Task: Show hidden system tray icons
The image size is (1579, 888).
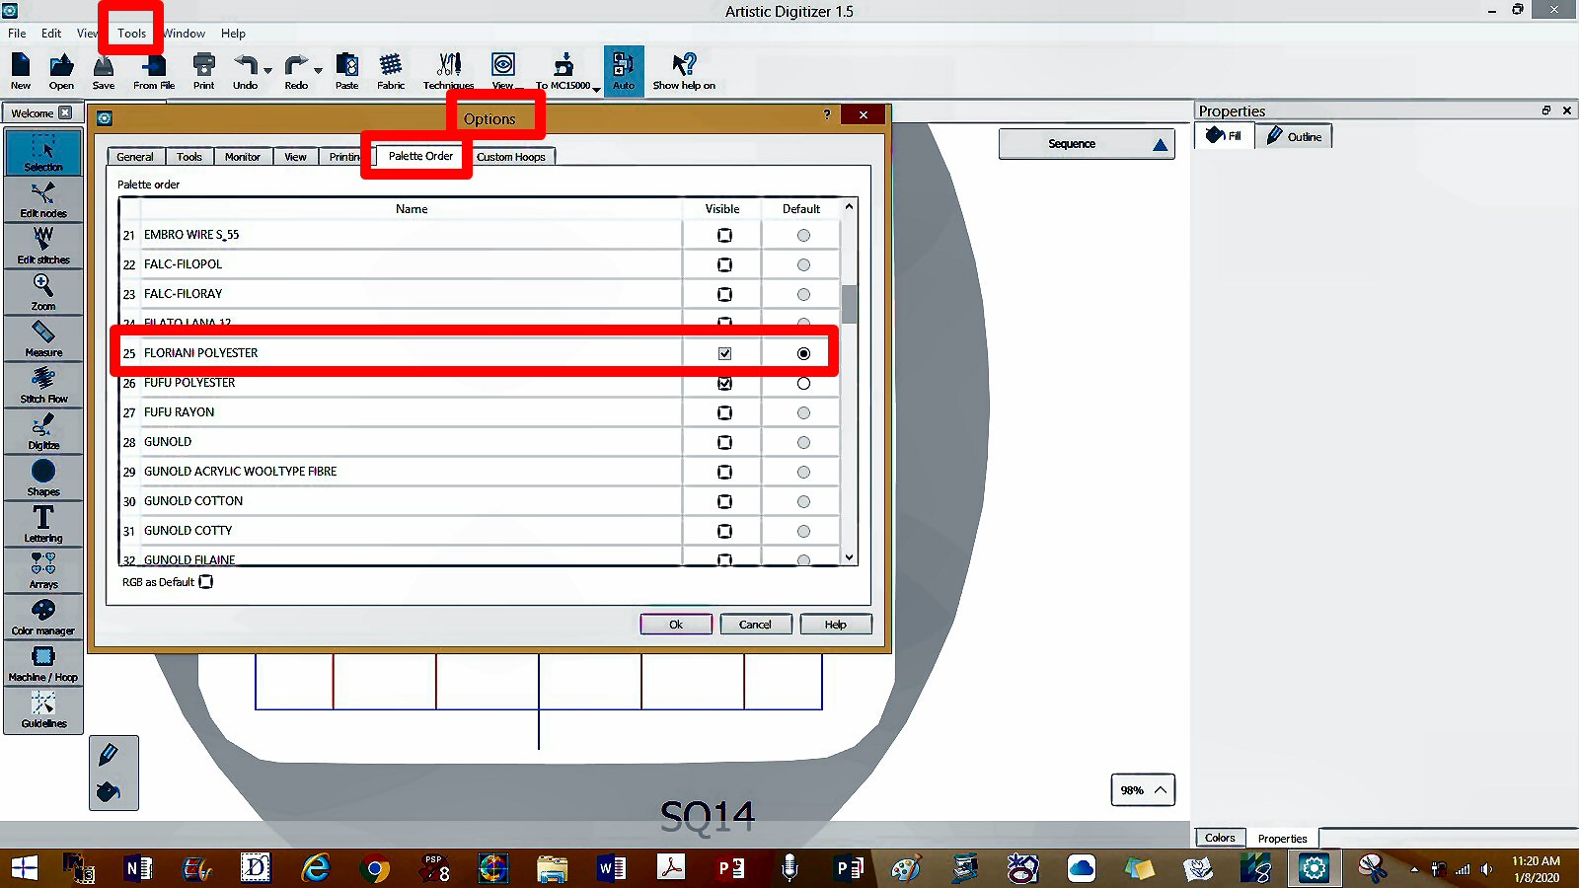Action: coord(1414,869)
